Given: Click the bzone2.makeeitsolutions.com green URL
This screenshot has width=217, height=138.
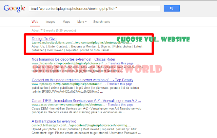Looking at the screenshot, I should point(82,43).
